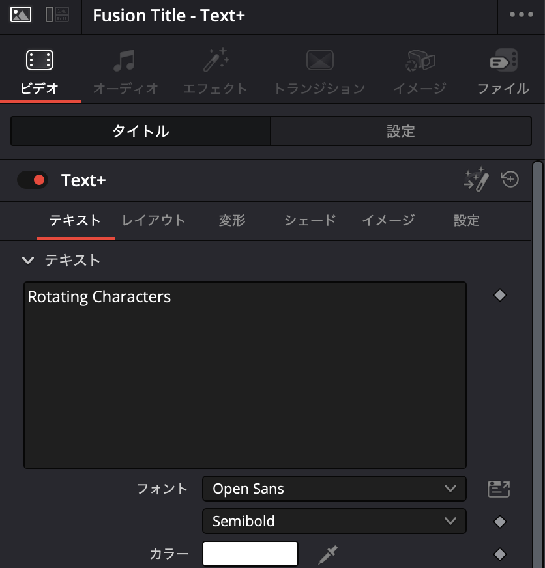Select the オーディオ inspector tab
The image size is (545, 568).
coord(125,72)
